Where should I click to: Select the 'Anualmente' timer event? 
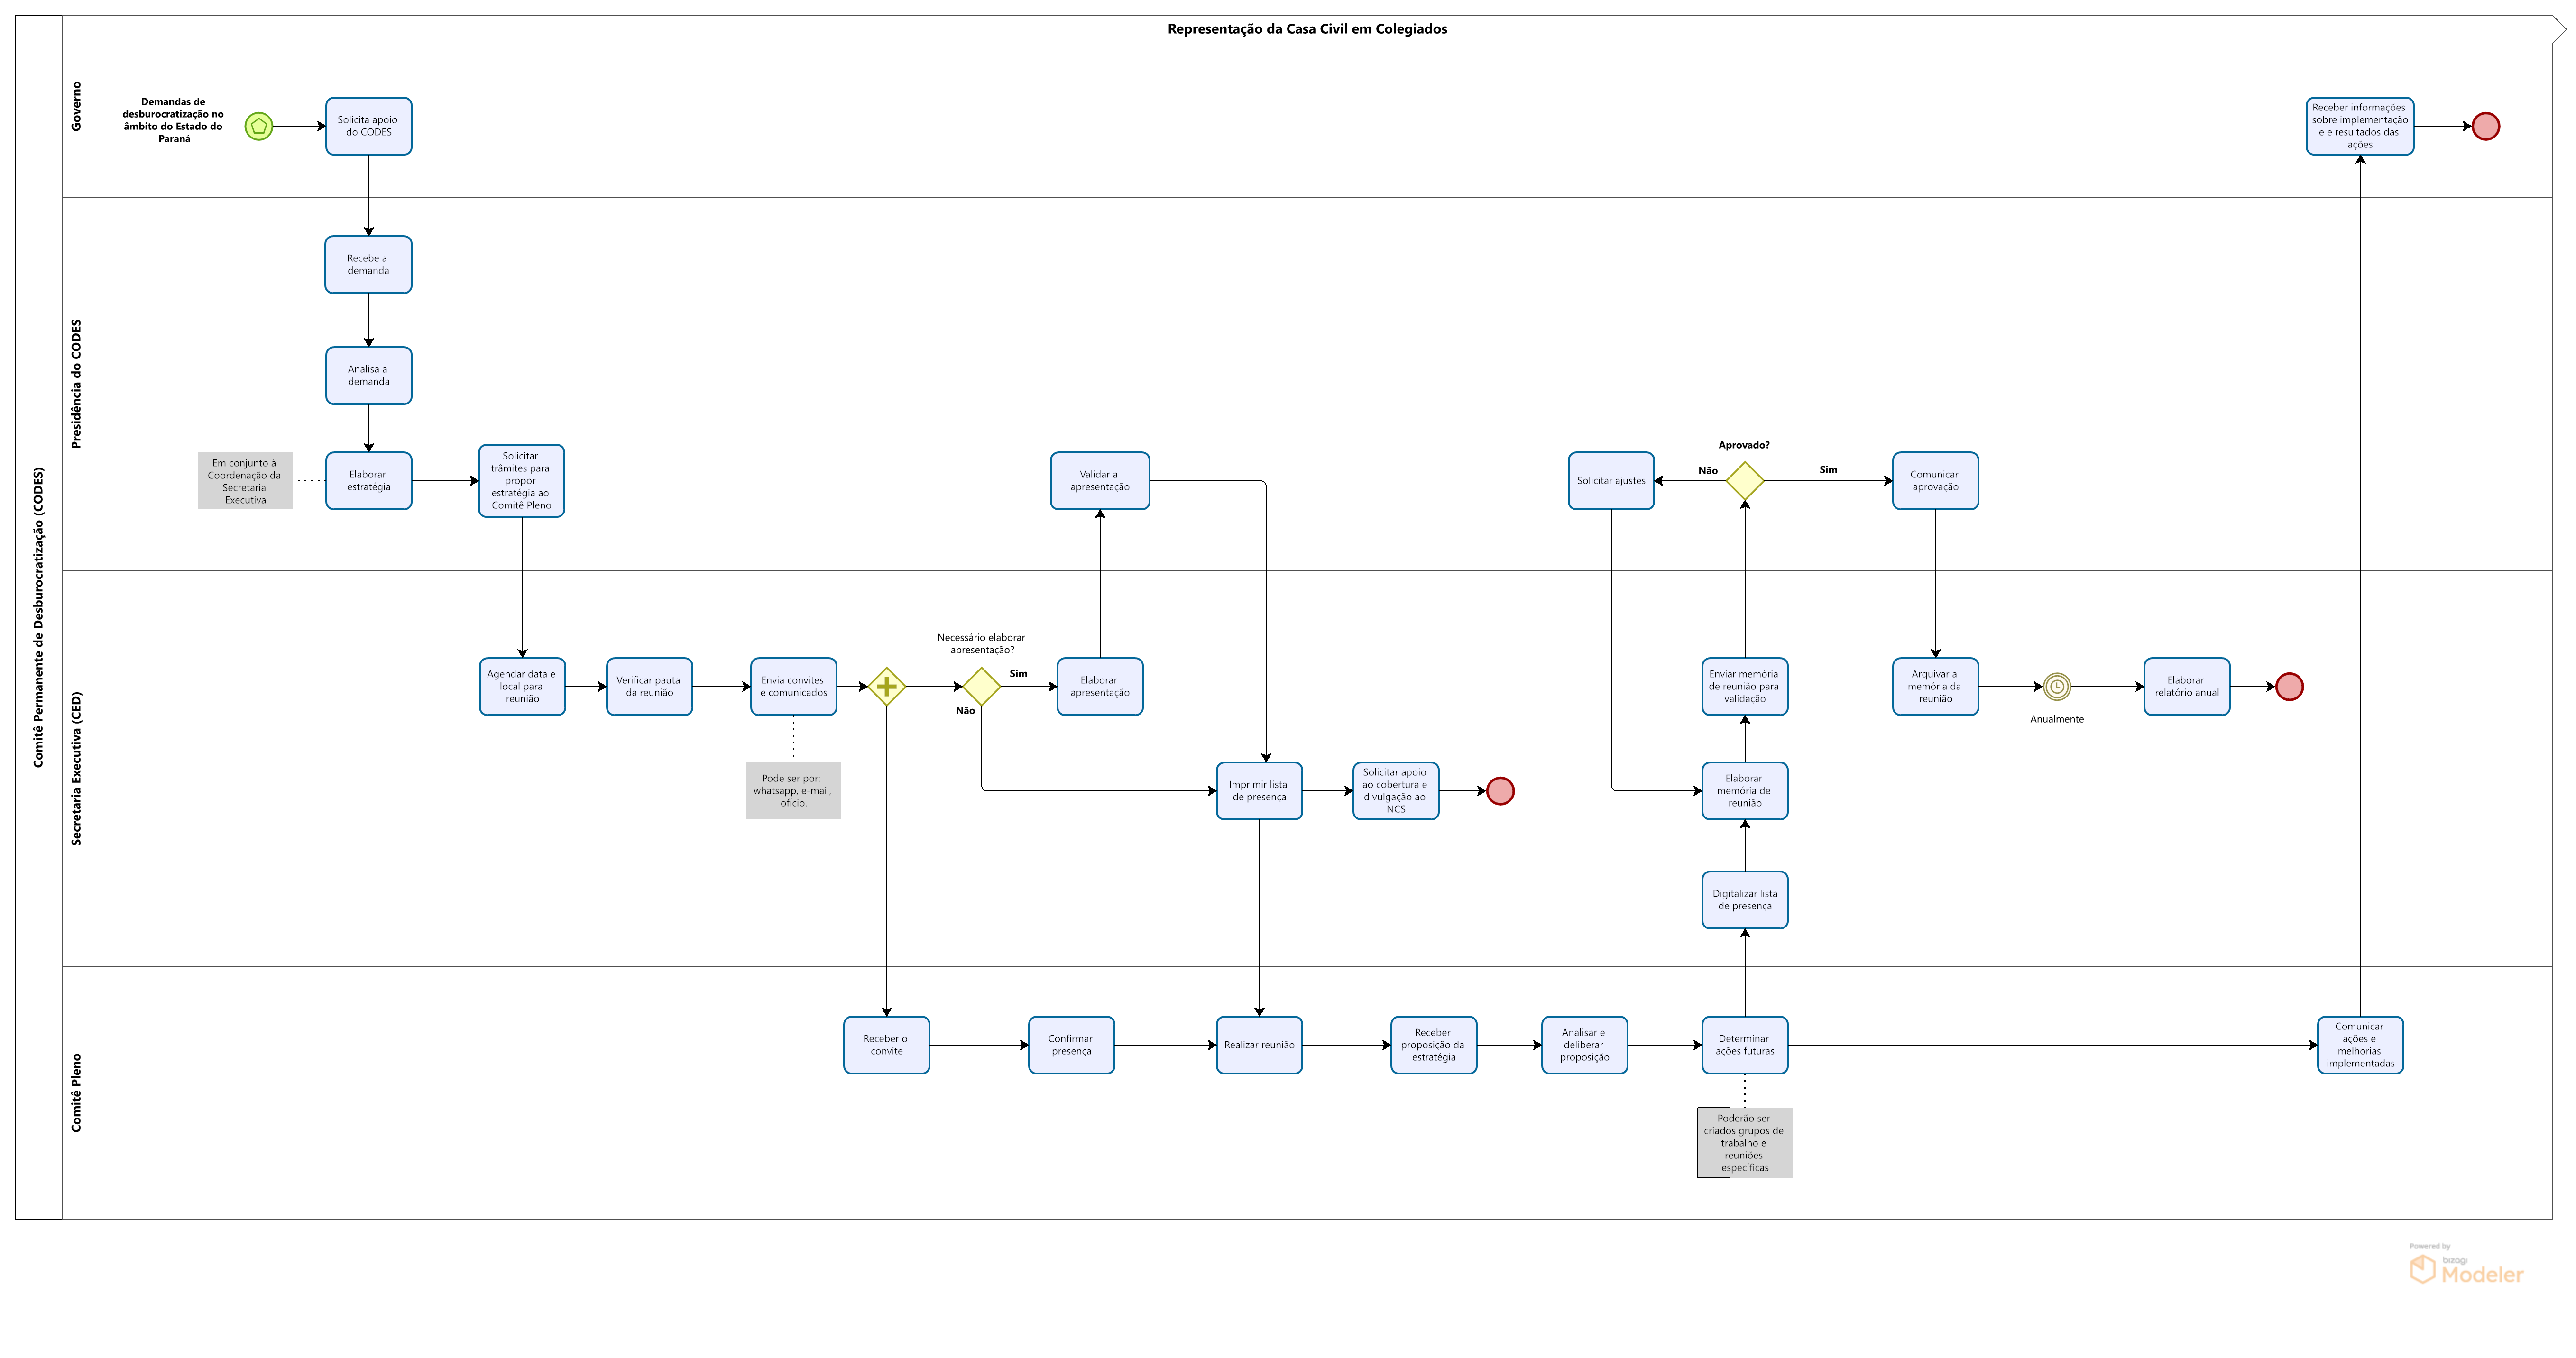click(x=2057, y=686)
